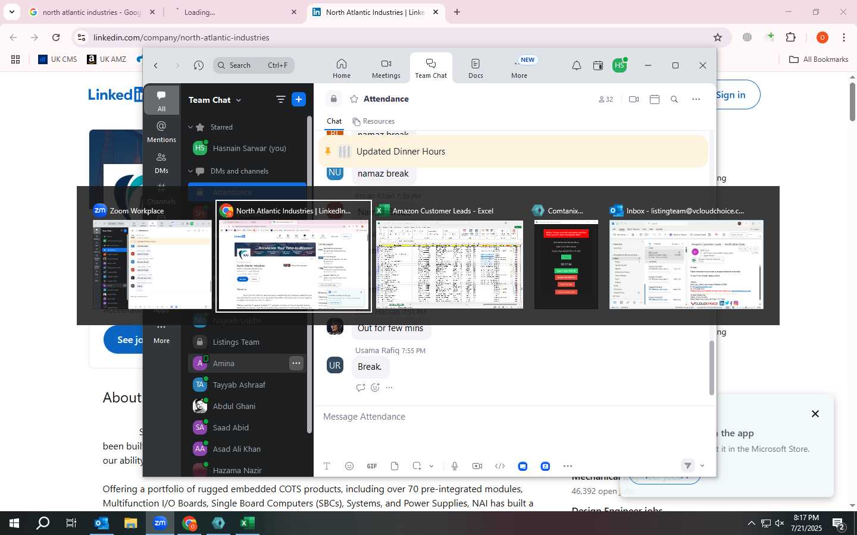Open the Asad Ali Khan chat

tap(247, 449)
